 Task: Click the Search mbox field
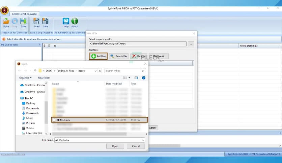[125, 71]
